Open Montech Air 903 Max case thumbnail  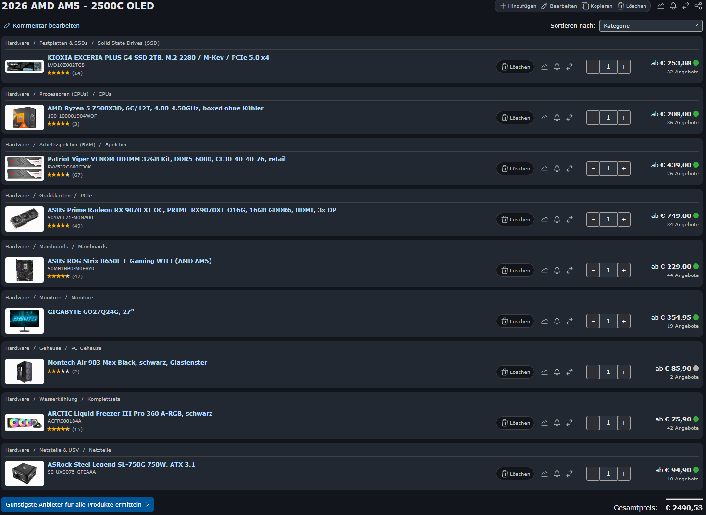click(x=25, y=372)
